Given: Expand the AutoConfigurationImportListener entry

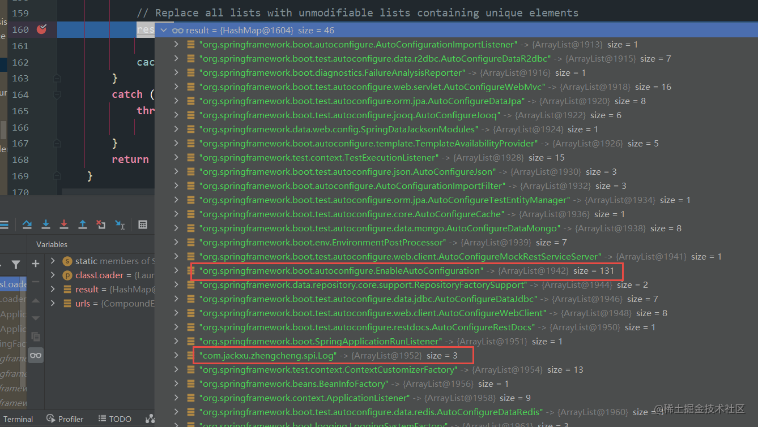Looking at the screenshot, I should point(176,44).
